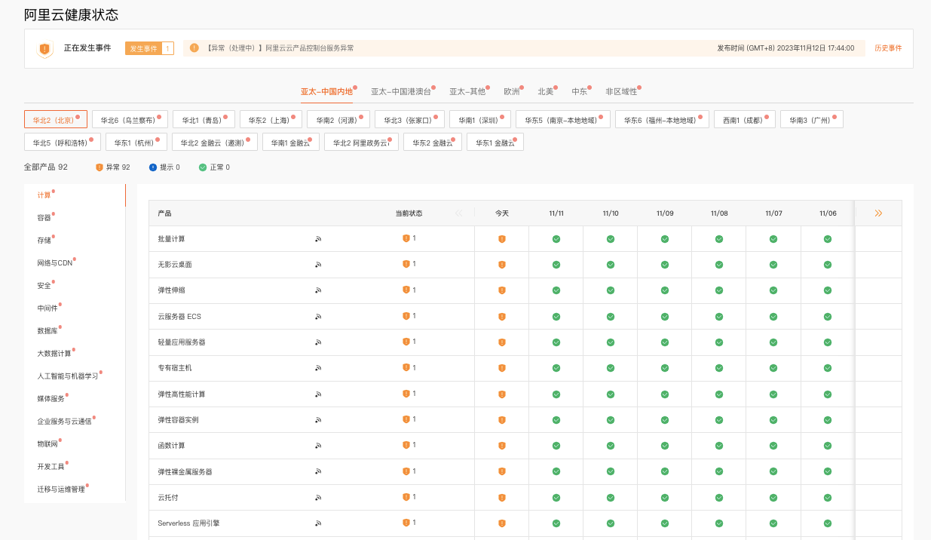Click the 云服务器 ECS product name
Screen dimensions: 931x540
[x=179, y=317]
